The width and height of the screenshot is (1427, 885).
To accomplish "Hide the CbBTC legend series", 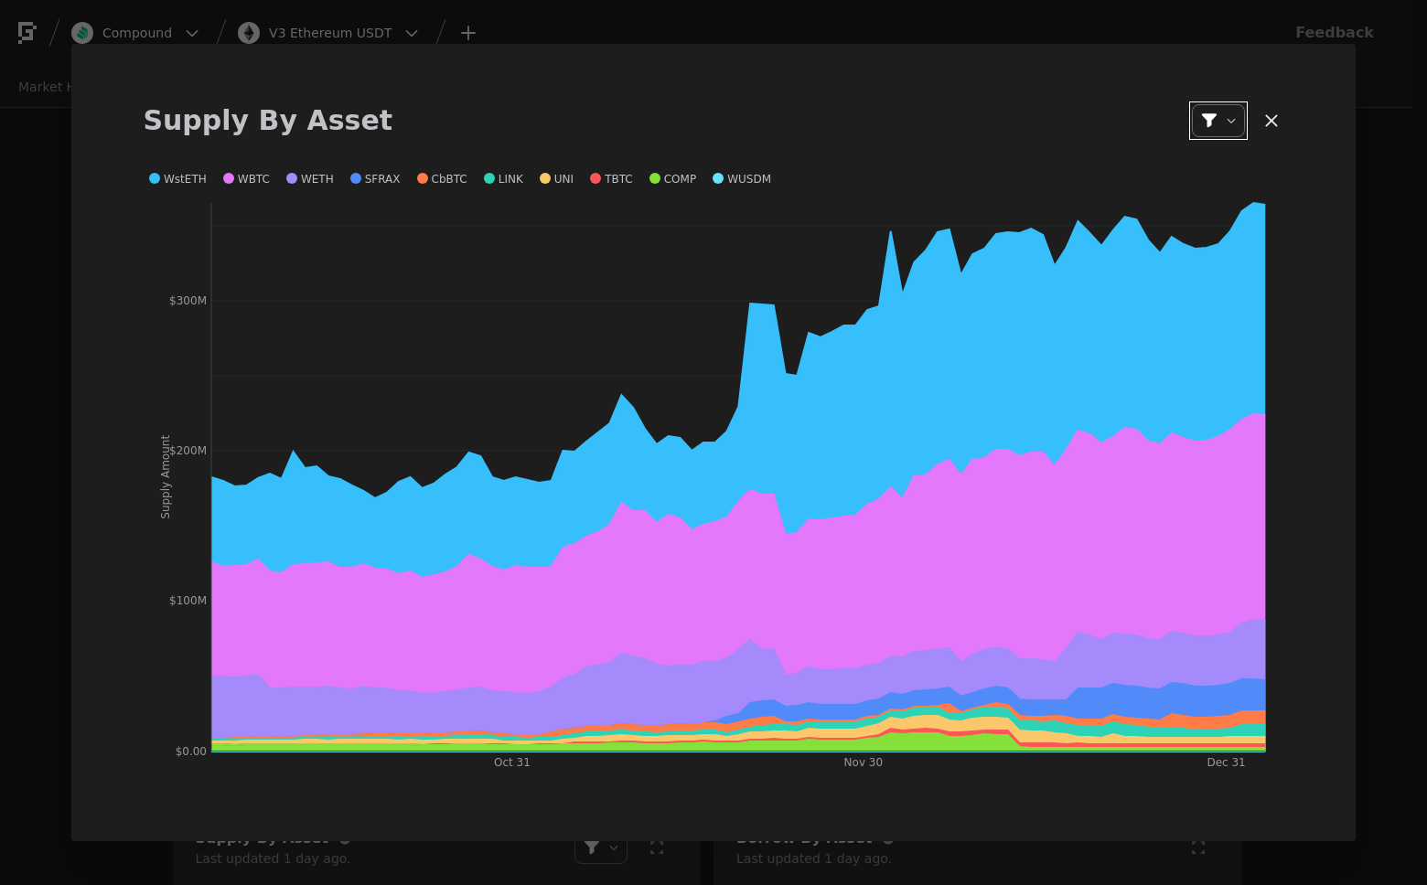I will [x=442, y=179].
